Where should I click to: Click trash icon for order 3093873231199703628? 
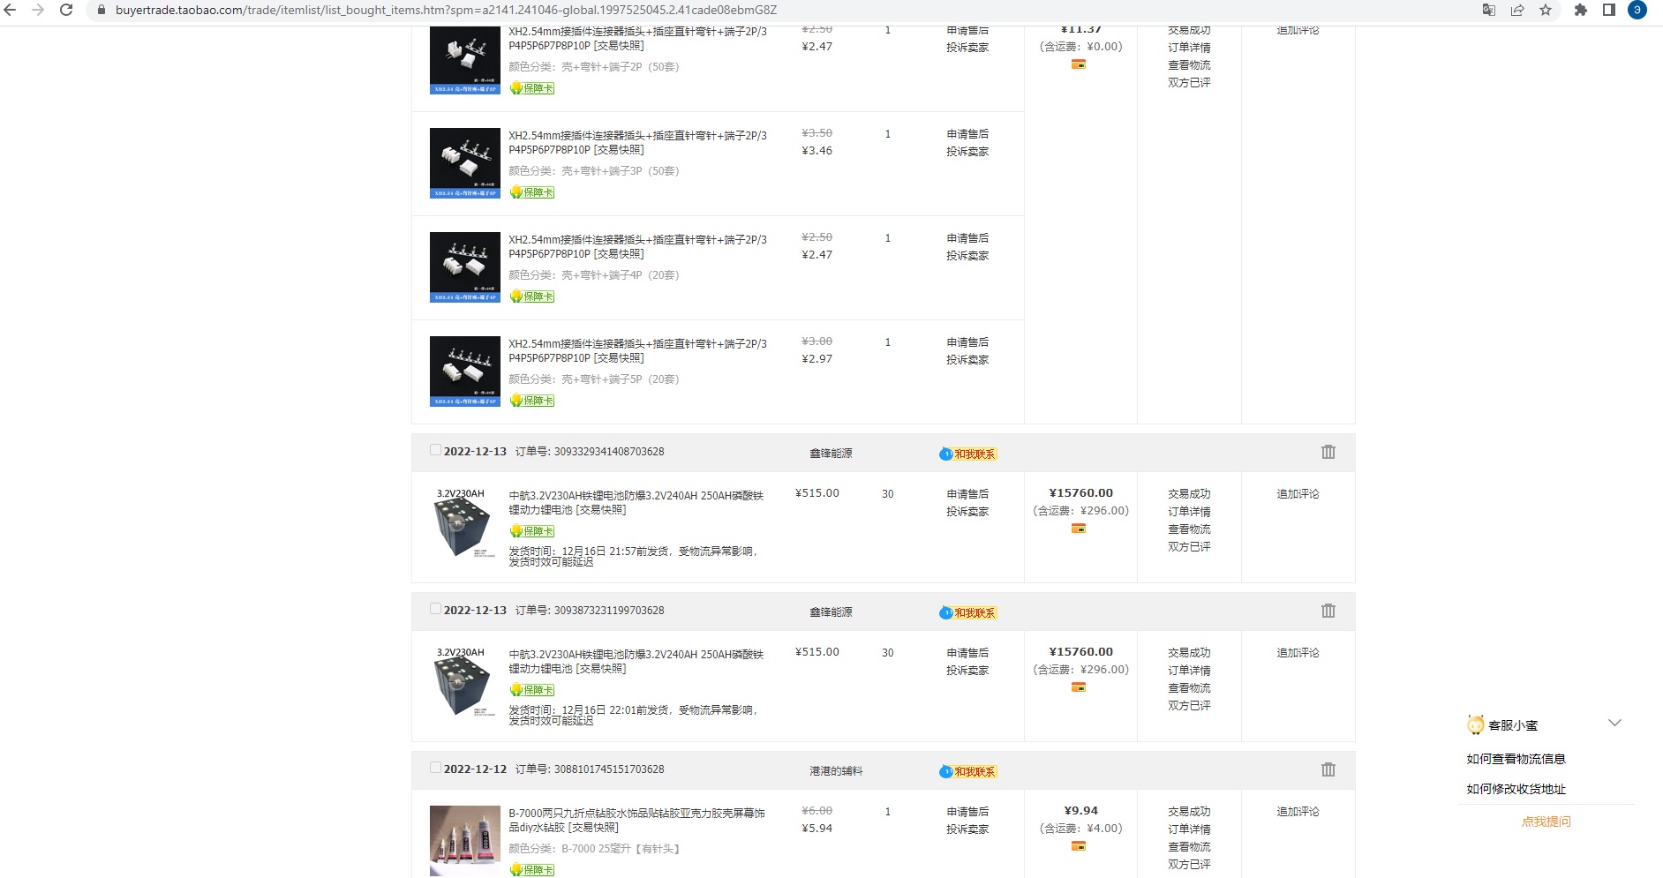1328,611
